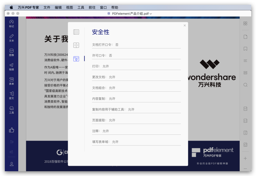Select the 密文 redaction tool
Image resolution: width=256 pixels, height=176 pixels.
pos(12,96)
